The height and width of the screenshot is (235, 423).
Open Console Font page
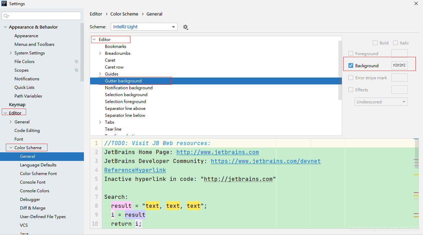click(33, 182)
